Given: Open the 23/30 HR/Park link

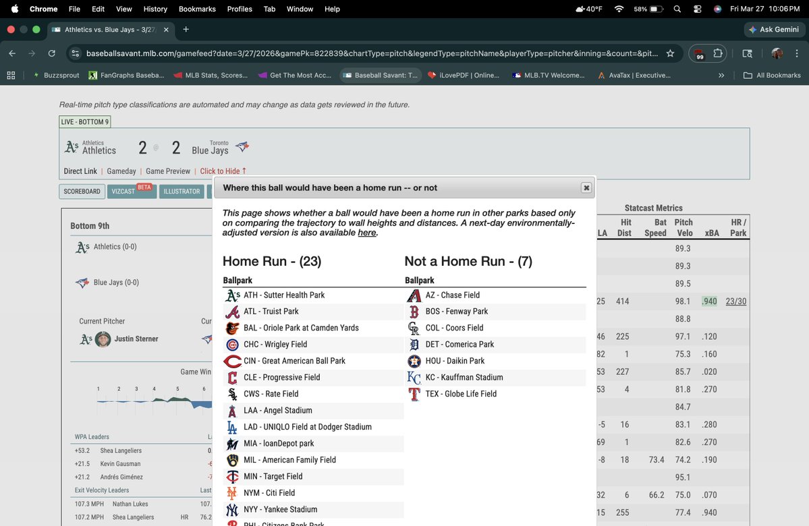Looking at the screenshot, I should point(735,301).
